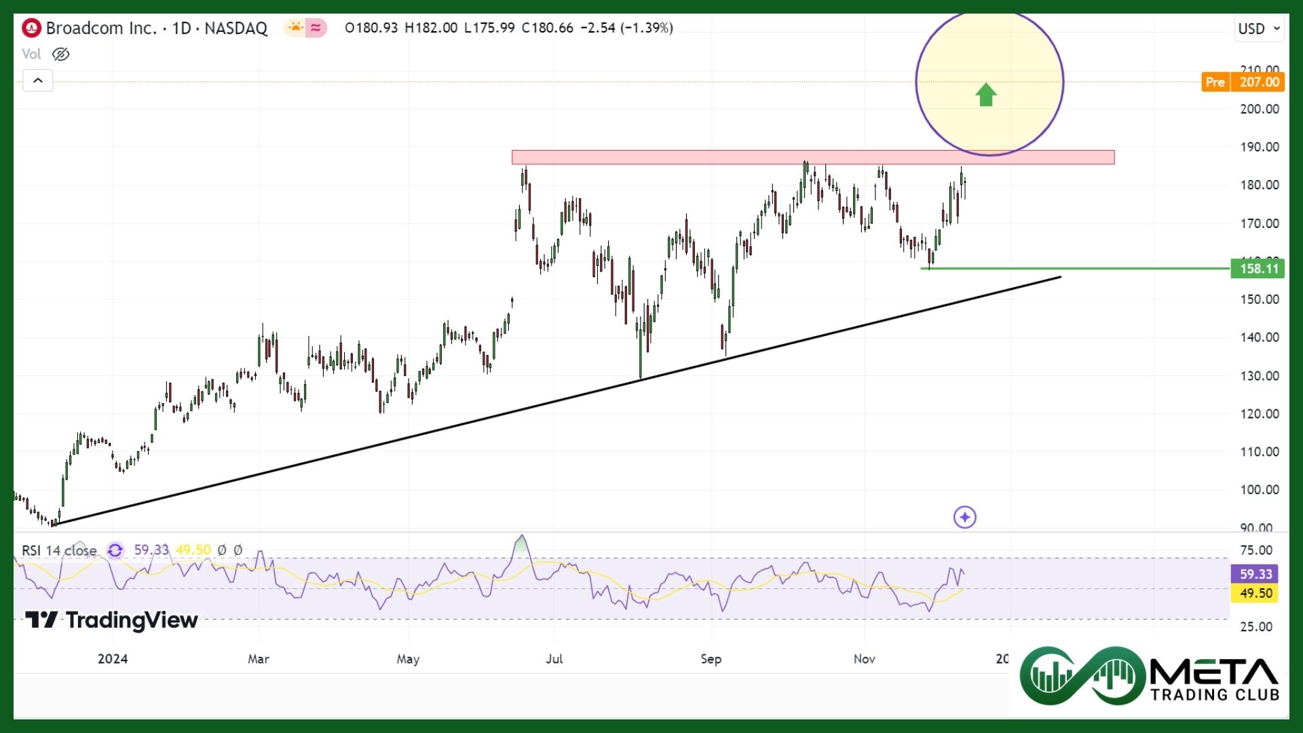Click the Sep label on time axis
The width and height of the screenshot is (1303, 733).
pyautogui.click(x=711, y=659)
